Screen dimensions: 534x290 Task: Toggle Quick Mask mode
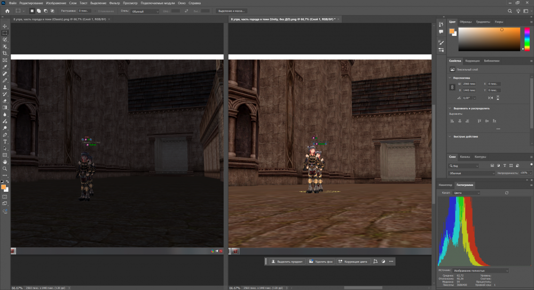coord(5,197)
